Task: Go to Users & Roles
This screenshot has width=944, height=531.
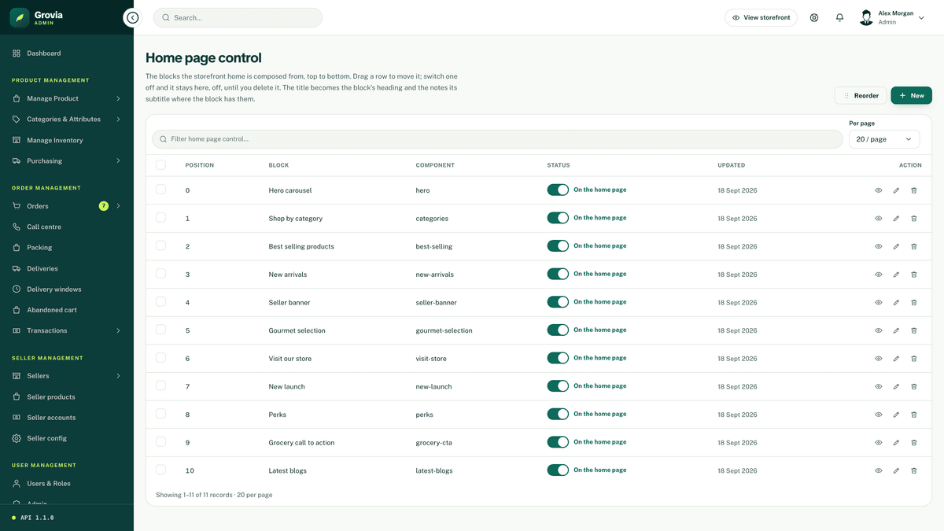Action: pyautogui.click(x=67, y=484)
